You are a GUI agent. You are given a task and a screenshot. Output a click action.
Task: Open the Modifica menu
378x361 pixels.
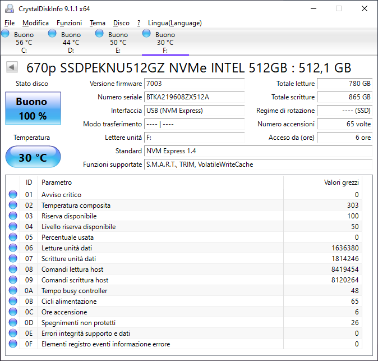click(35, 23)
